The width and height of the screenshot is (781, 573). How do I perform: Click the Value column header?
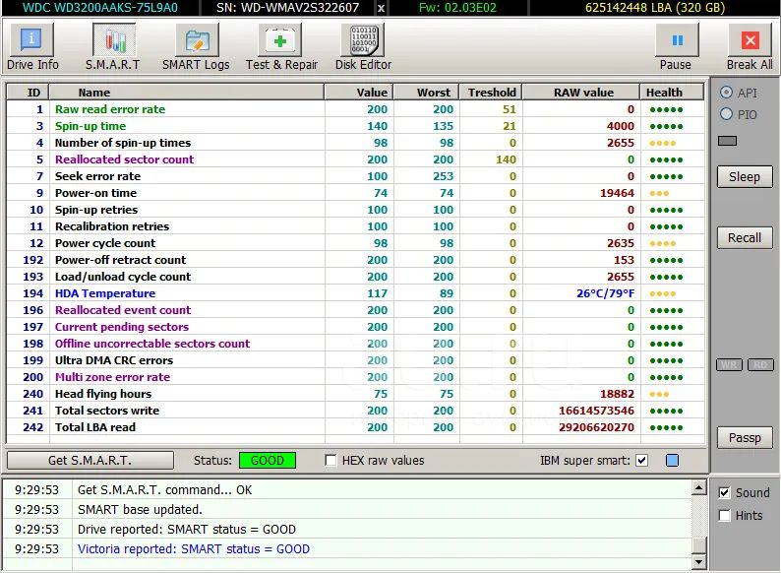coord(359,93)
